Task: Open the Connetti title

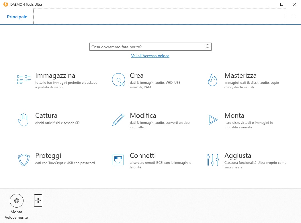Action: click(x=143, y=156)
